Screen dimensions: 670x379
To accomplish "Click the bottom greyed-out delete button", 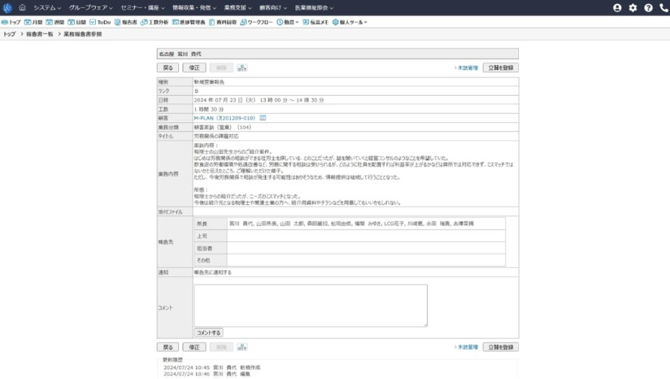I will 221,347.
